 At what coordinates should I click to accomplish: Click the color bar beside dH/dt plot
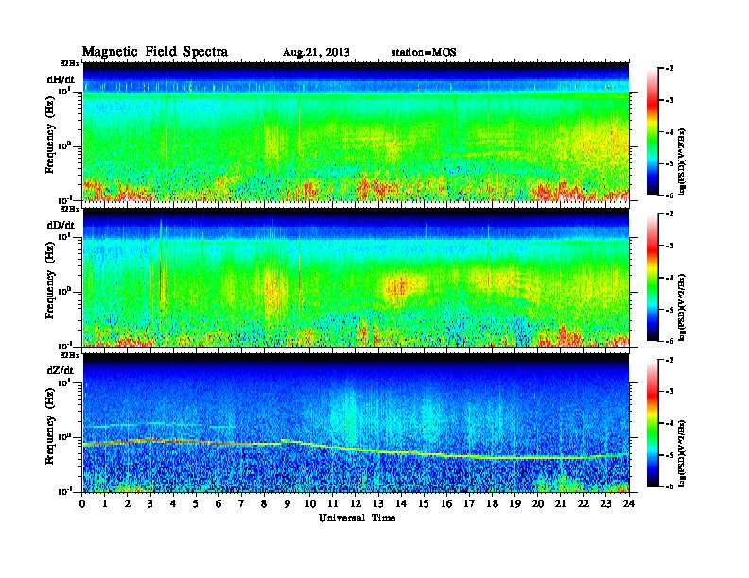tap(653, 131)
